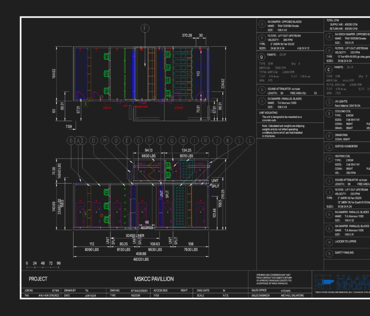Click circled C legend marker beside FANSYS ZA SF
Image resolution: width=370 pixels, height=316 pixels.
tap(329, 69)
